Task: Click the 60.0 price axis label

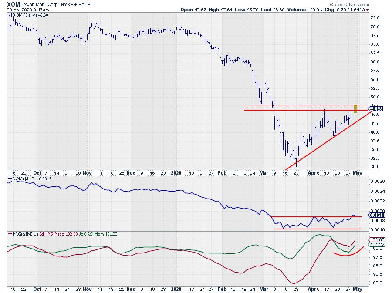Action: tap(375, 62)
